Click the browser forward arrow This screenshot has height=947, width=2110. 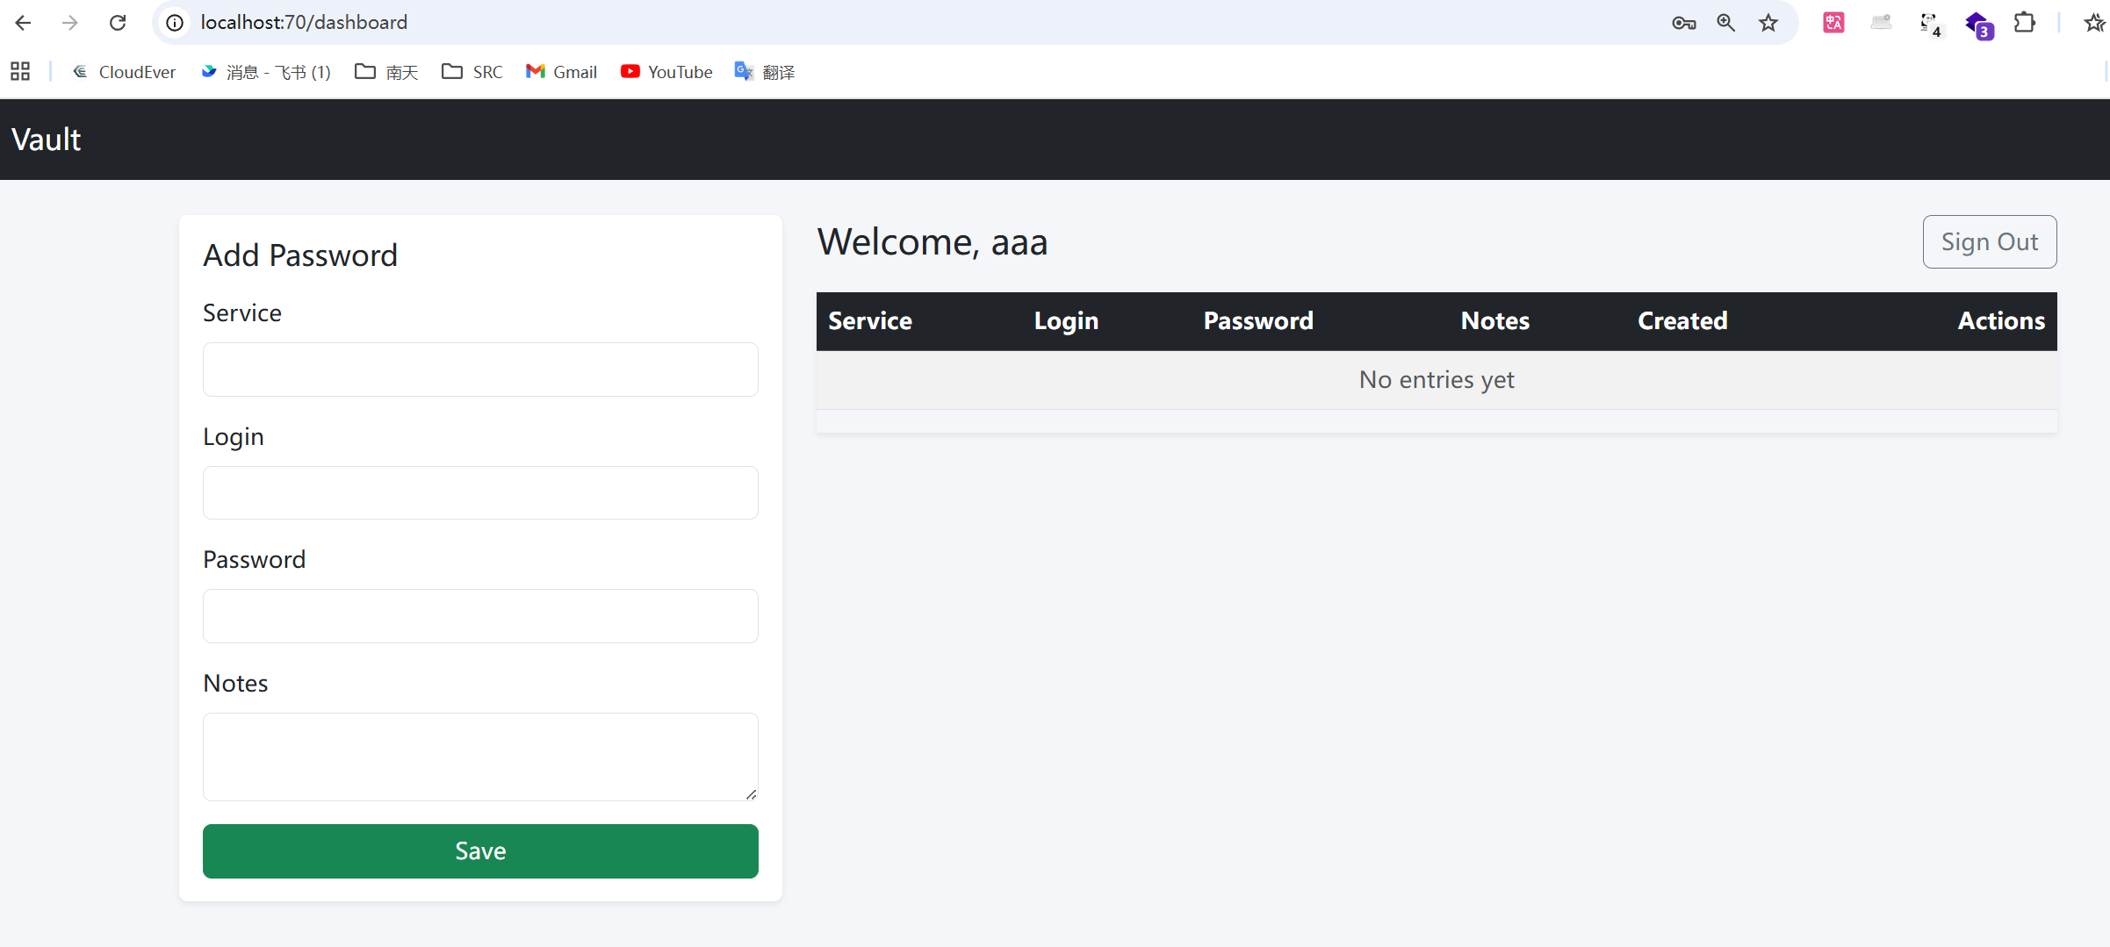click(70, 23)
